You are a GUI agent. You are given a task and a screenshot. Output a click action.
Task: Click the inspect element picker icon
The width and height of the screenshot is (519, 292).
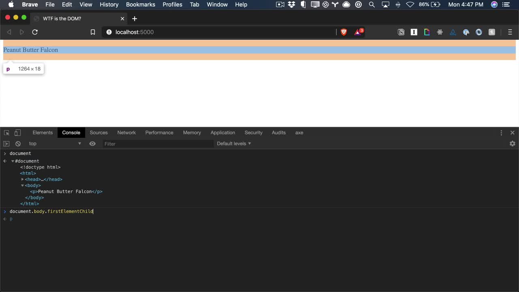point(6,133)
